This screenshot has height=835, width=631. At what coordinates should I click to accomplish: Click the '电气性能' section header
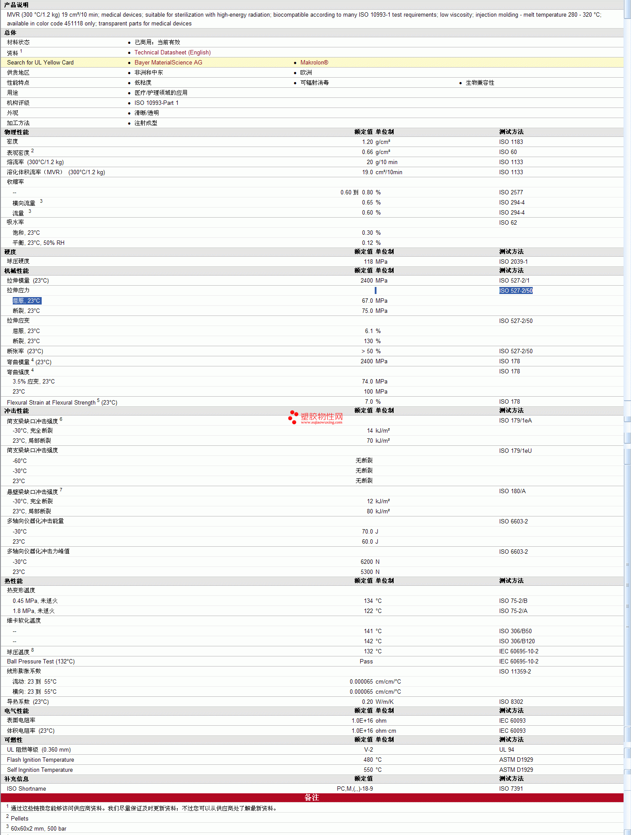point(17,711)
